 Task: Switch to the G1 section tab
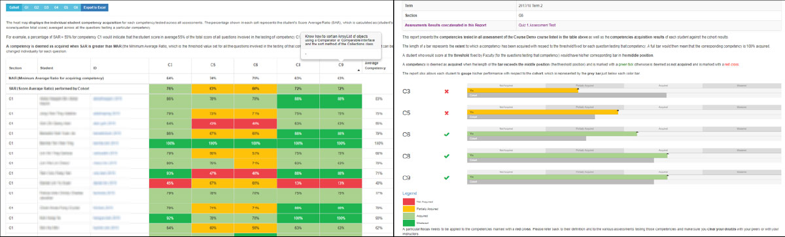[x=26, y=7]
